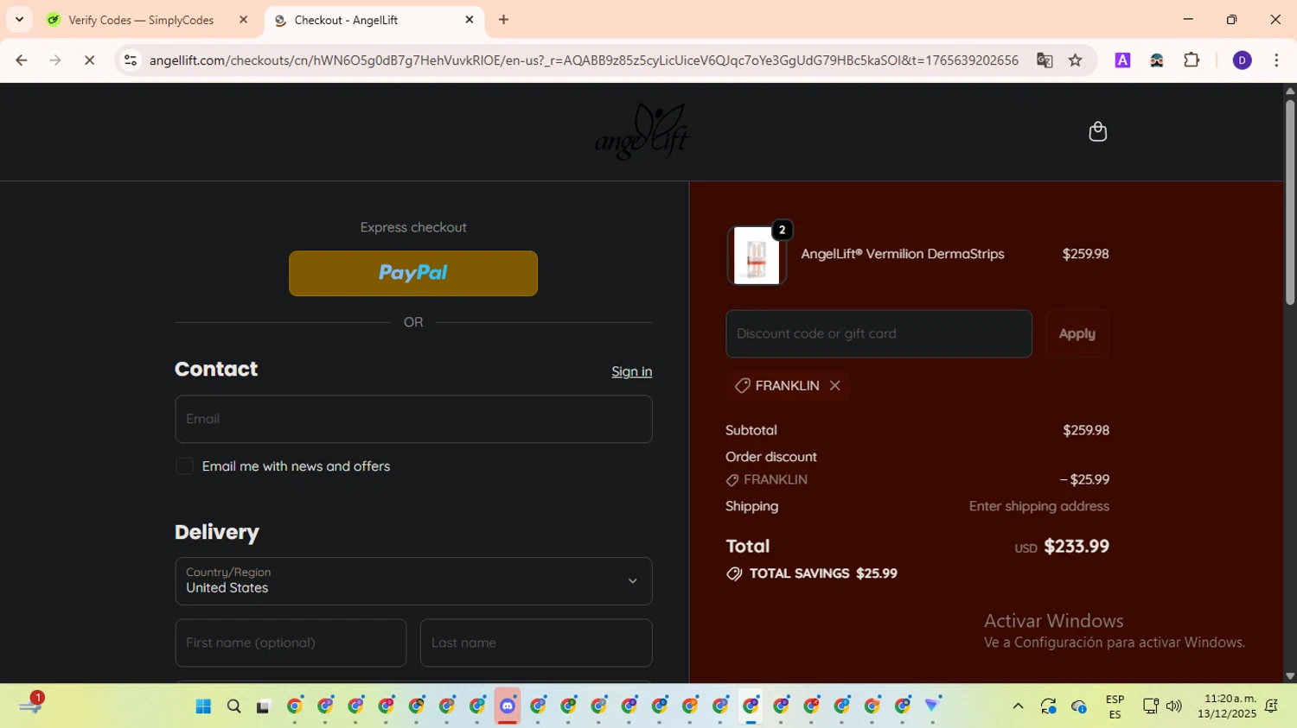Viewport: 1297px width, 728px height.
Task: Apply the discount code
Action: [x=1077, y=333]
